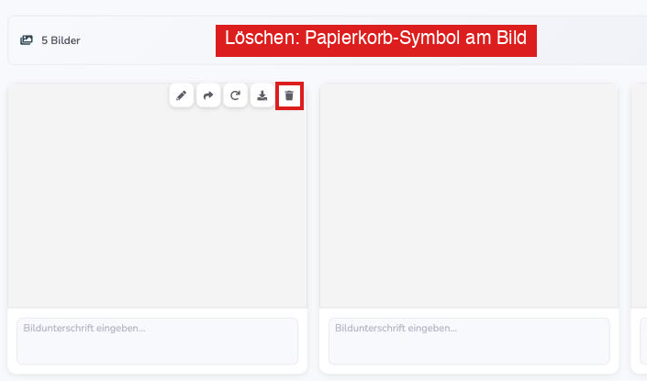Select the first image thumbnail
The image size is (647, 381).
click(157, 196)
